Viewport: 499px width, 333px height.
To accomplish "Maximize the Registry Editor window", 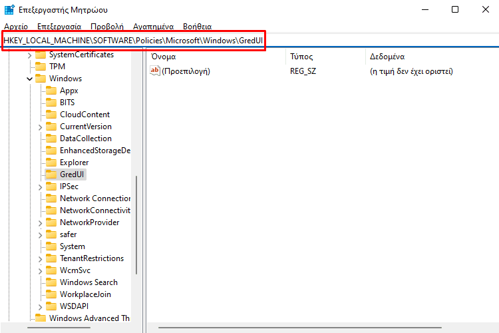I will point(455,9).
